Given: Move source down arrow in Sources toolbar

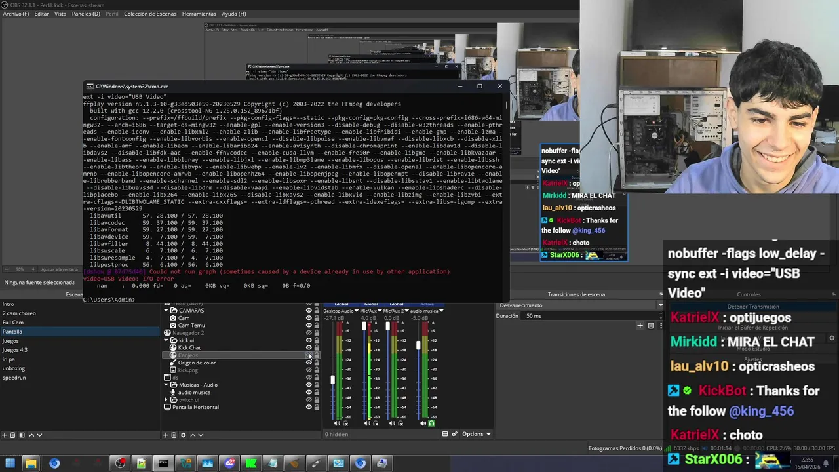Looking at the screenshot, I should click(x=201, y=435).
